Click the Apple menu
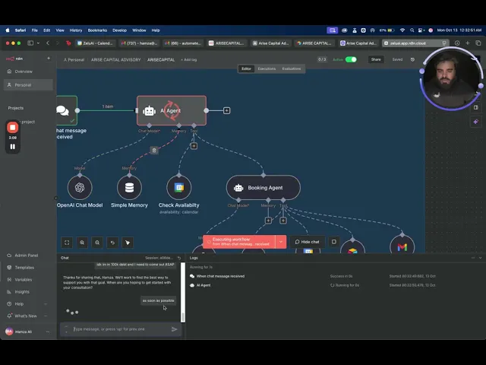The image size is (486, 365). 8,30
